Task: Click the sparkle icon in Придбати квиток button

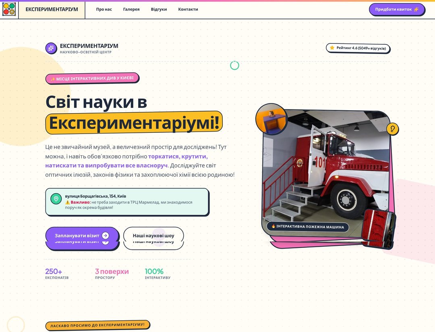Action: click(x=416, y=9)
